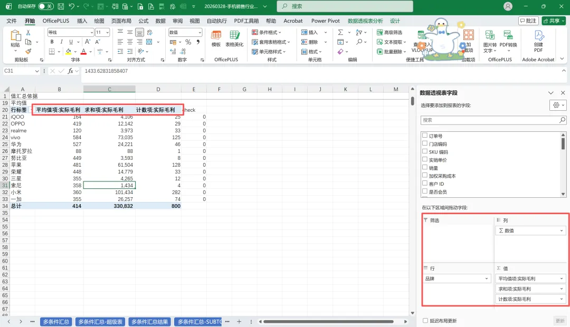Click the Cut scissors icon
Viewport: 570px width, 327px height.
coord(28,33)
